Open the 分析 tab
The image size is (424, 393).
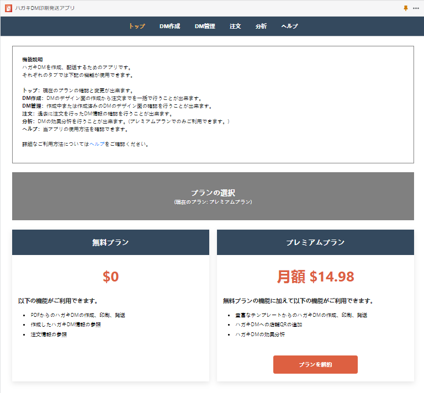(x=261, y=26)
